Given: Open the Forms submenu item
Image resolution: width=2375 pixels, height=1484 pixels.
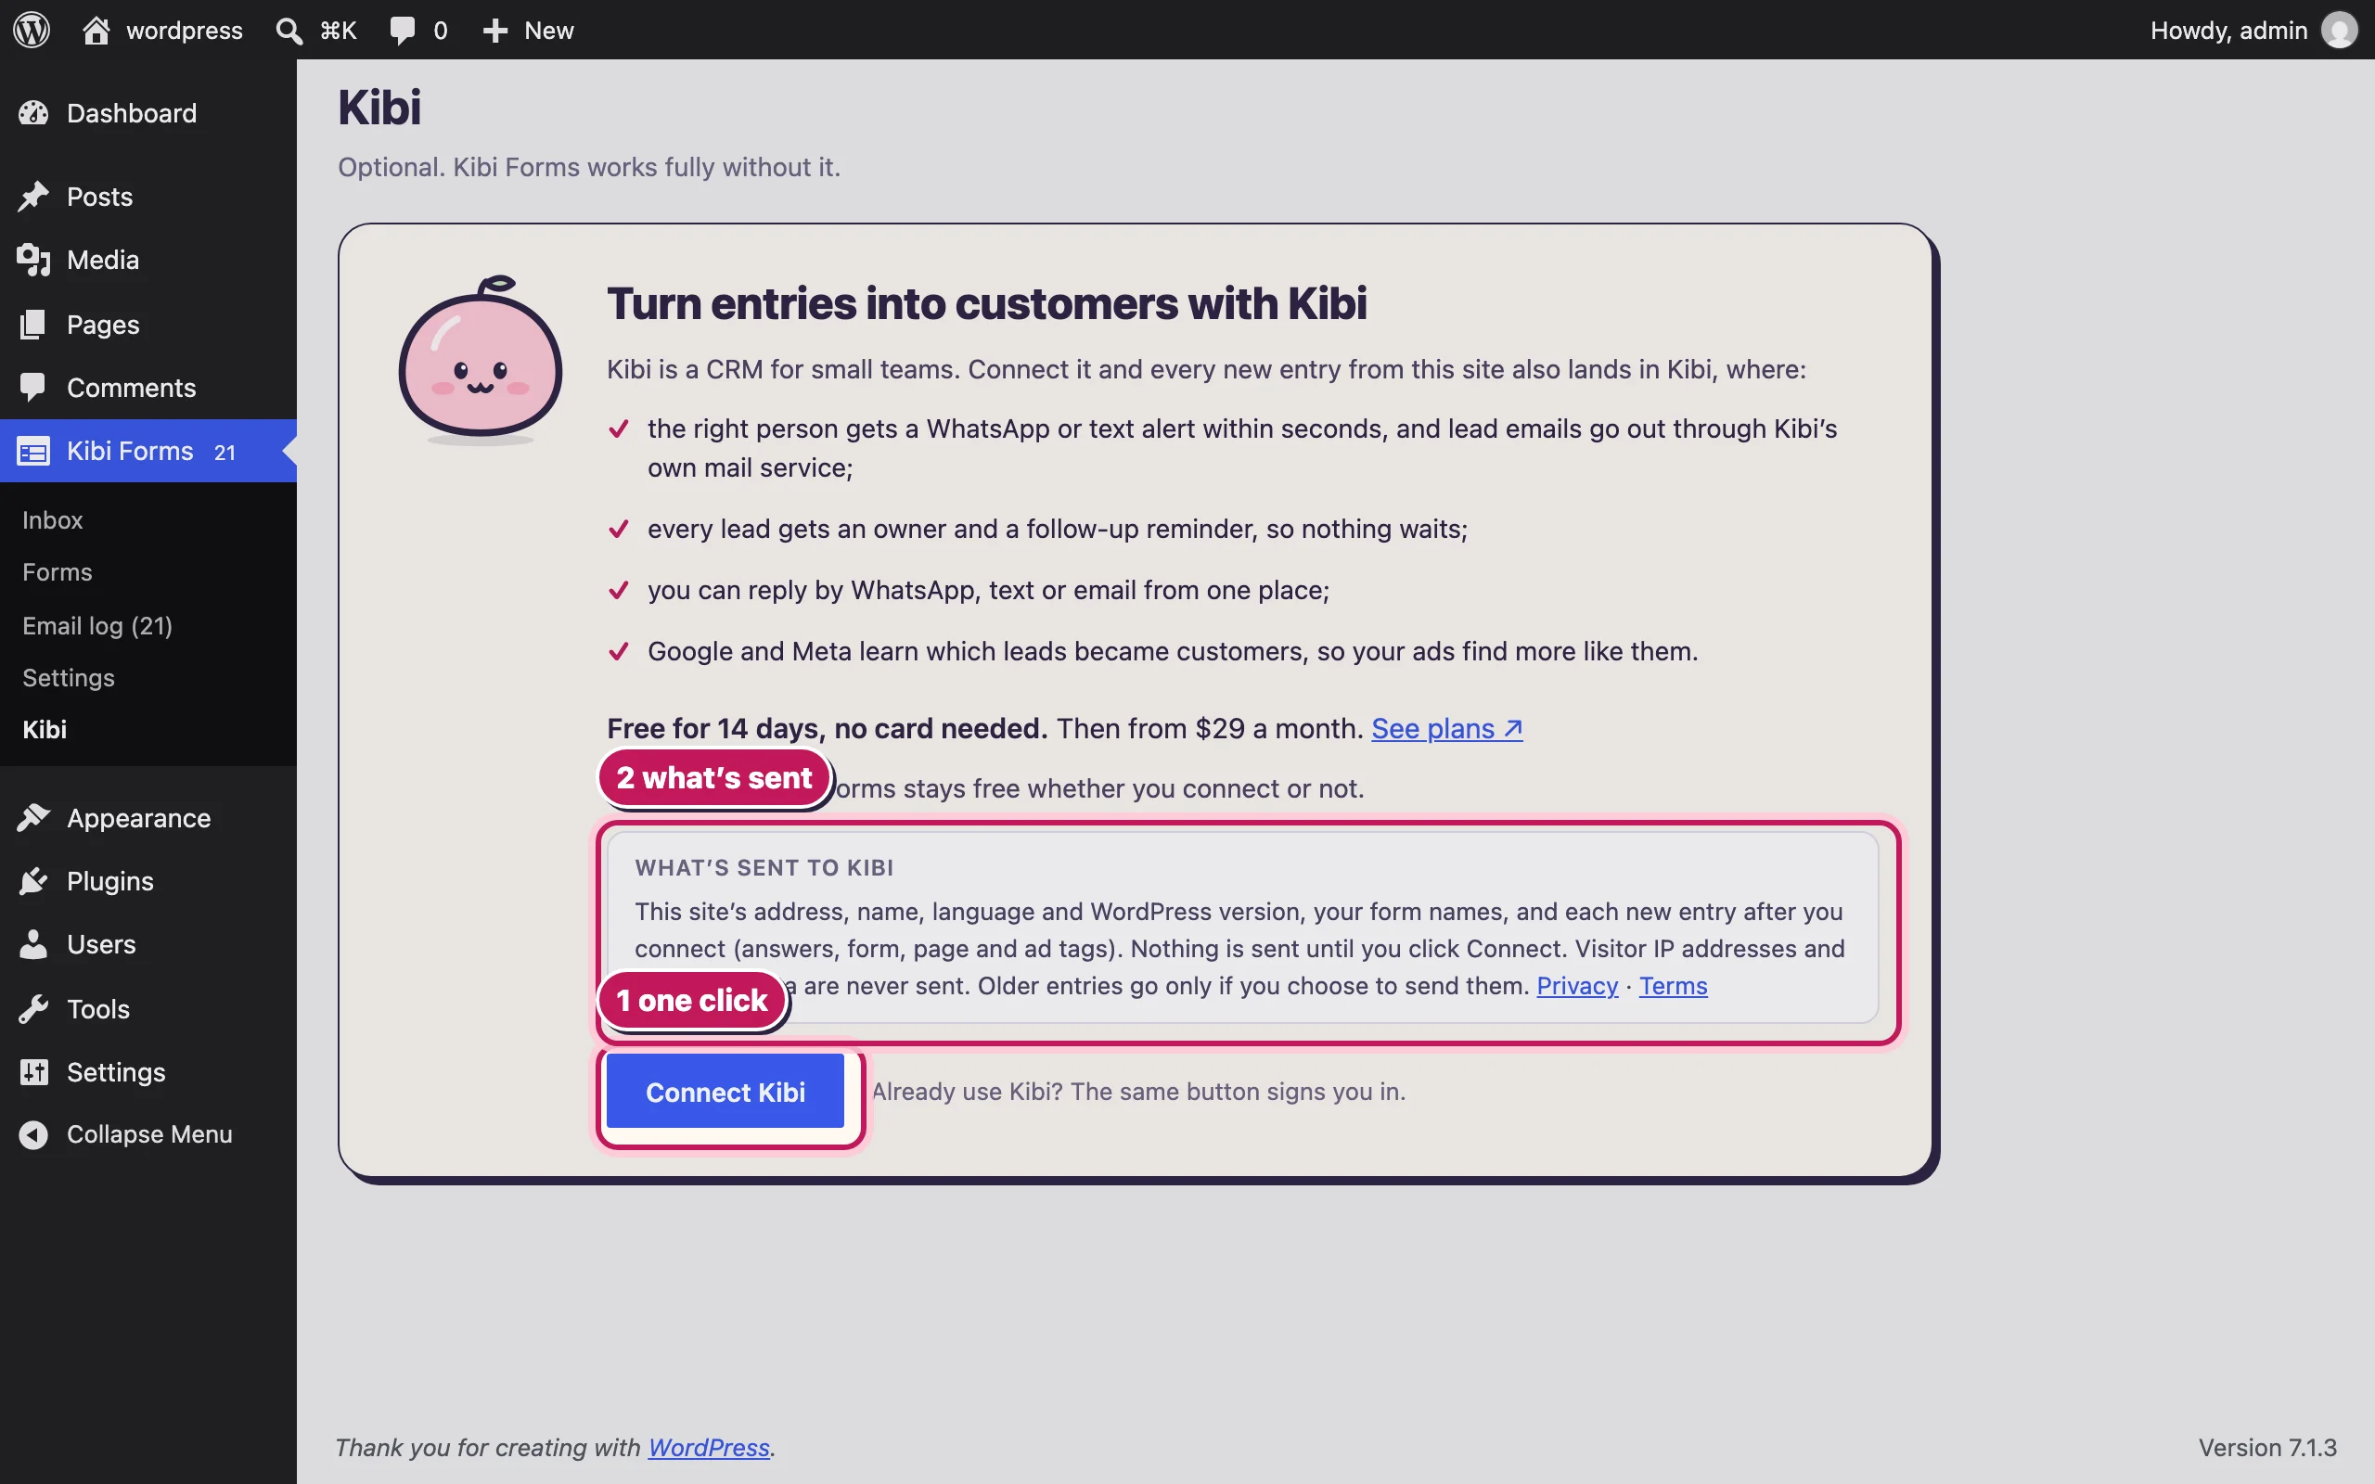Looking at the screenshot, I should (x=57, y=572).
